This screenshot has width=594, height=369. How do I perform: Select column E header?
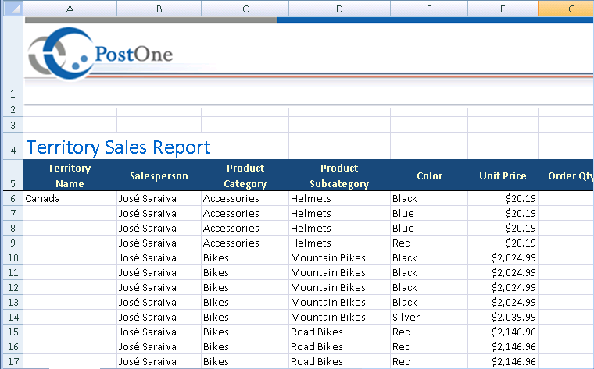(429, 9)
